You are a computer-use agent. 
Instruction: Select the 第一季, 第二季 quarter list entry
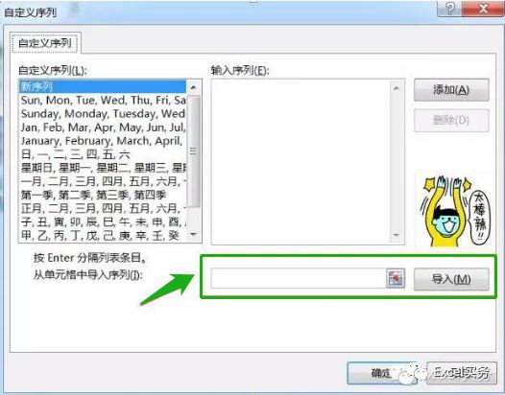(x=103, y=195)
